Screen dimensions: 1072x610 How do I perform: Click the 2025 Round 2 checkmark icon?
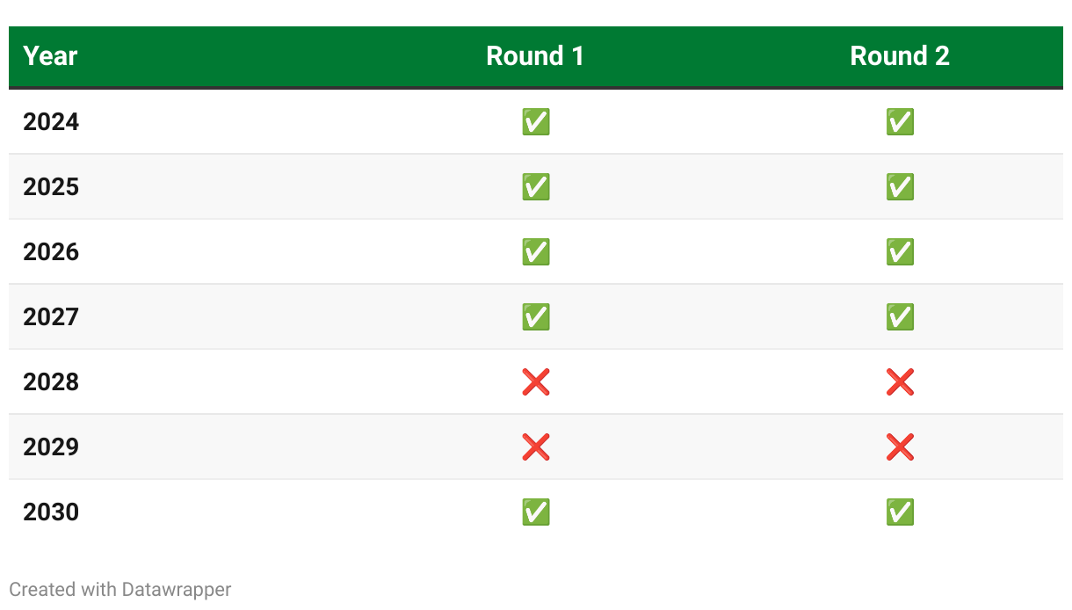900,187
